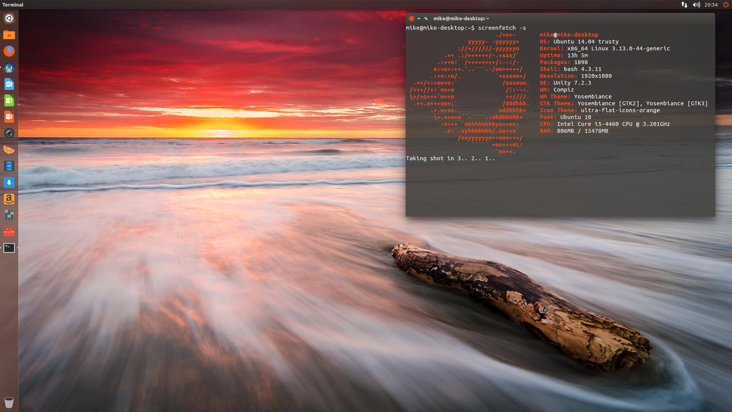Open the power session menu

point(726,5)
